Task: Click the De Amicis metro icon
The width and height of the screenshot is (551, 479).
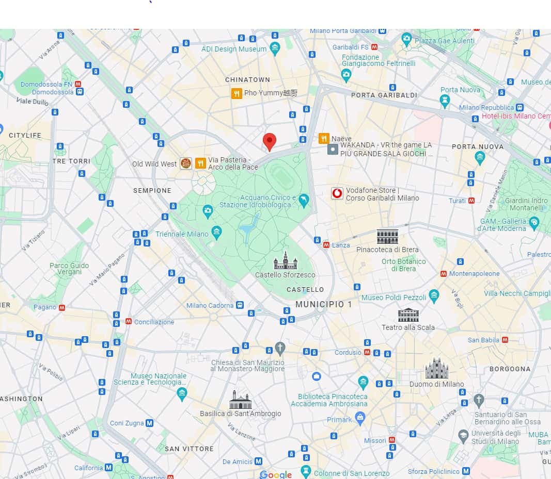Action: (258, 461)
